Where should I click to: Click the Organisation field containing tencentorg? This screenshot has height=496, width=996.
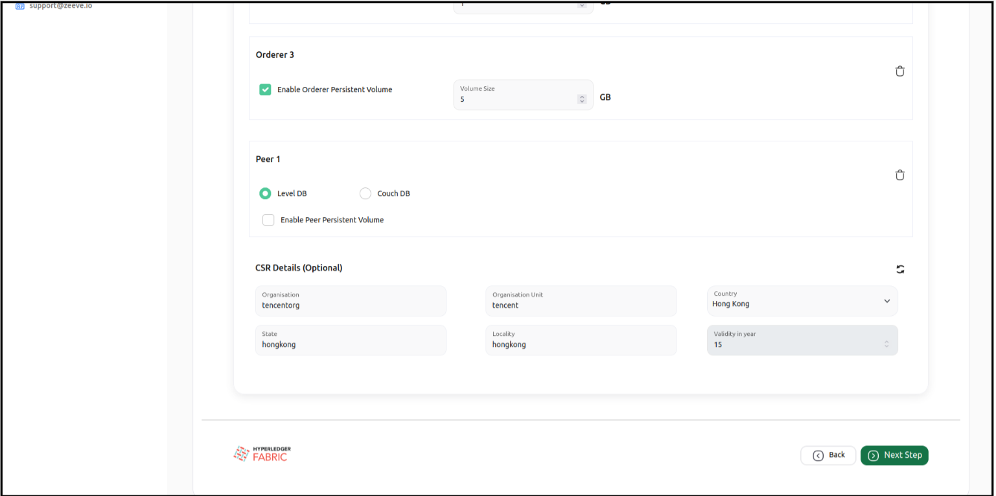click(x=350, y=305)
